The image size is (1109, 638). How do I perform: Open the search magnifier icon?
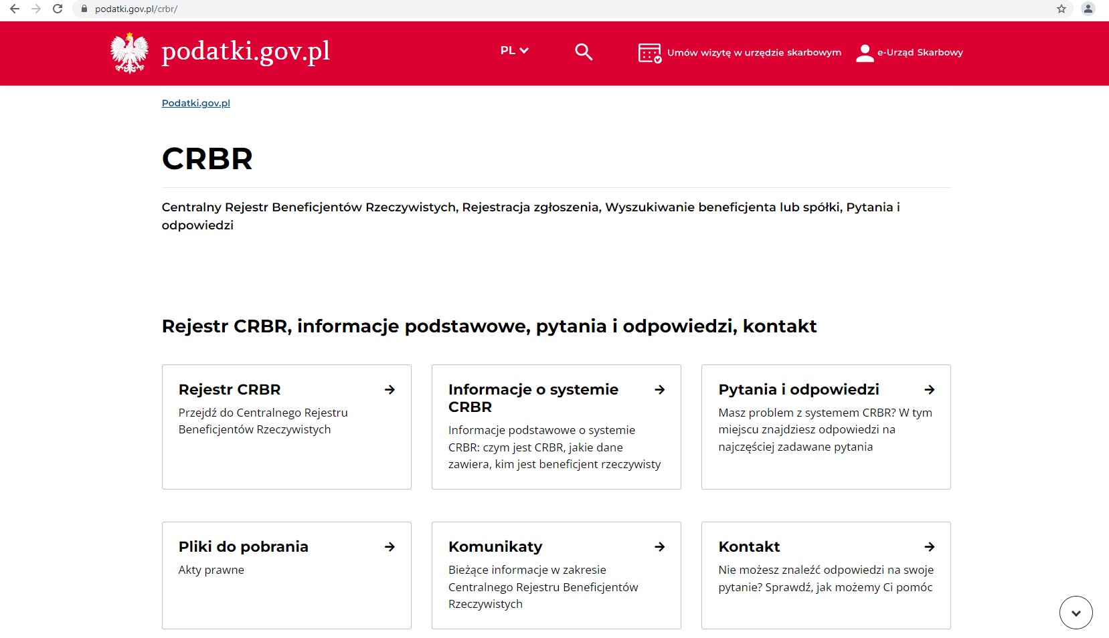point(584,52)
